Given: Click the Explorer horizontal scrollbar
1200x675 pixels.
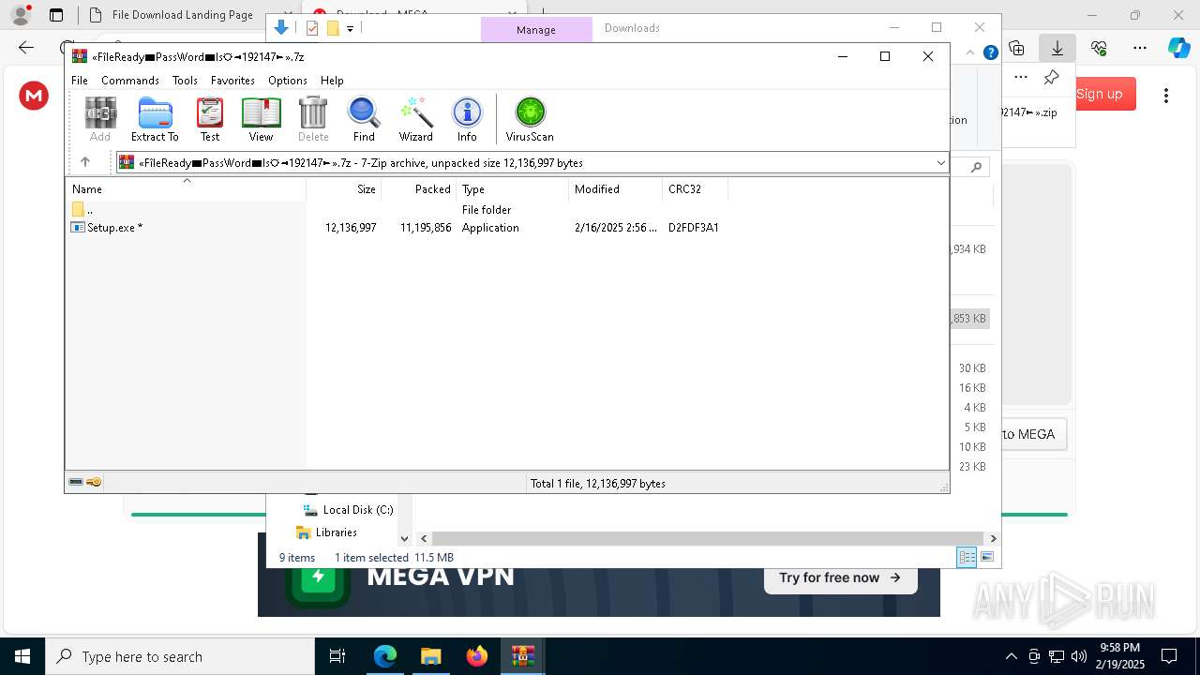Looking at the screenshot, I should (708, 539).
